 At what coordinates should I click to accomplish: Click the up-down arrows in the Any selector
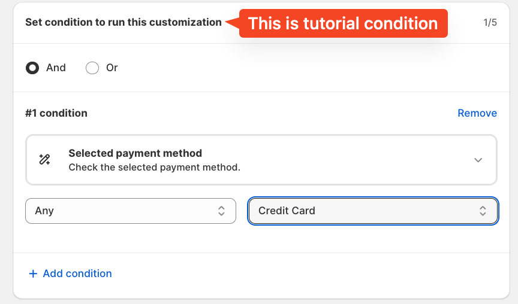click(x=221, y=211)
